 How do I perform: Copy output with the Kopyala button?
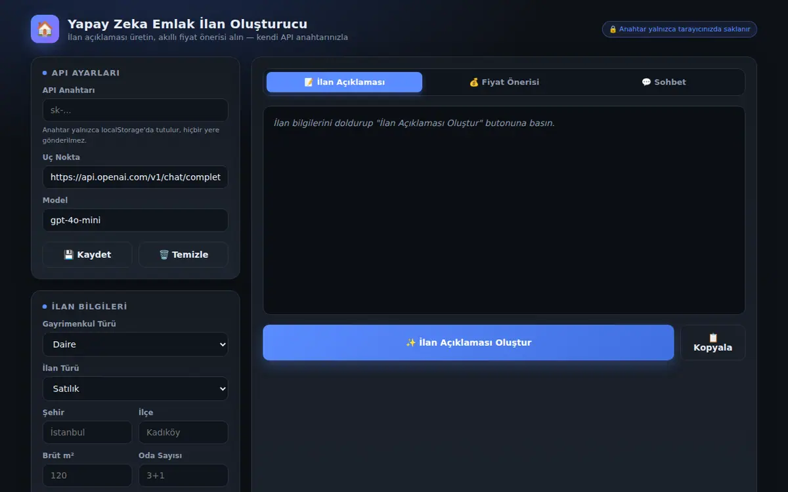click(713, 342)
